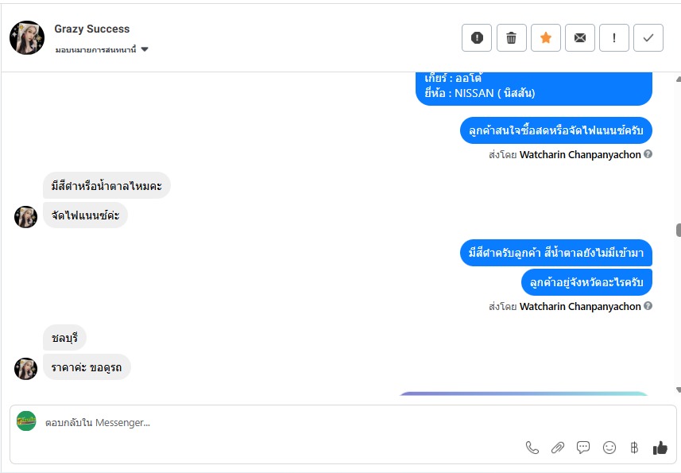Viewport: 681px width, 473px height.
Task: Attach a file with paperclip icon
Action: (558, 448)
